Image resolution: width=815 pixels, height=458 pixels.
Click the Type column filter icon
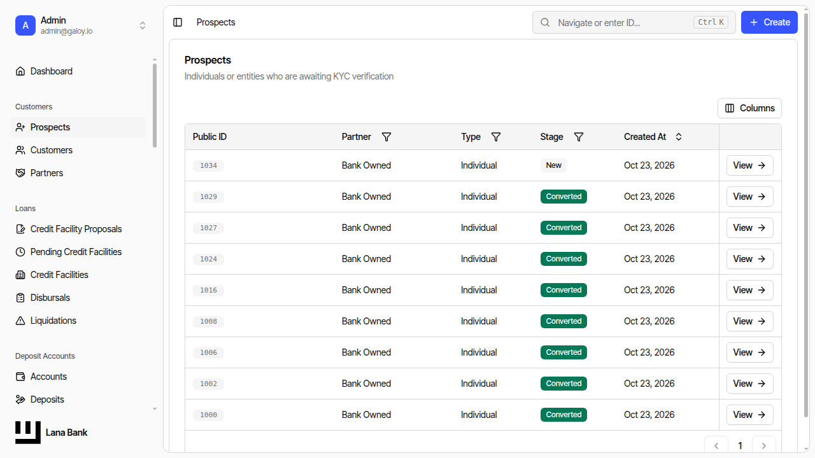click(496, 137)
